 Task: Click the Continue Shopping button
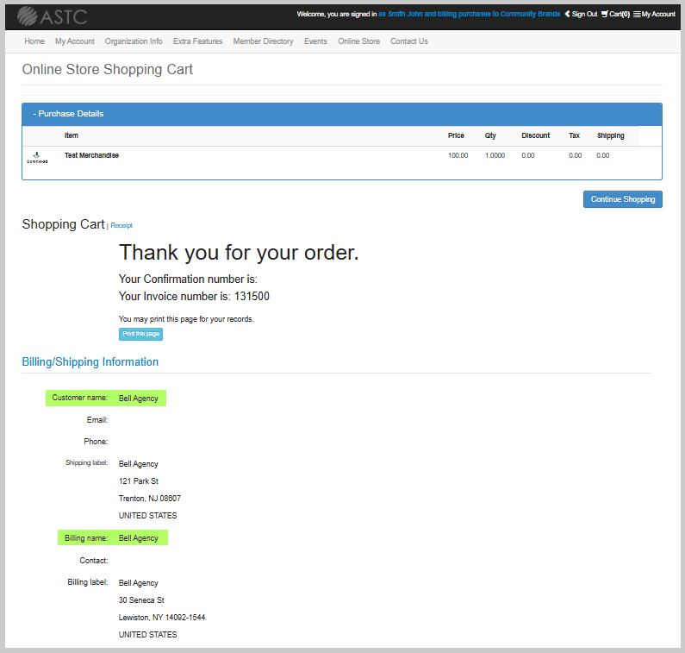pyautogui.click(x=622, y=199)
